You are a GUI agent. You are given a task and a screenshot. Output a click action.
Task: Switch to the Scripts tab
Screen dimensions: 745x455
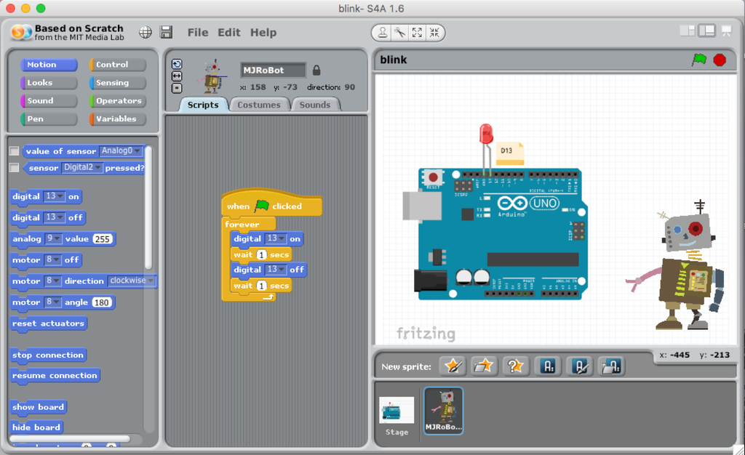pyautogui.click(x=203, y=105)
